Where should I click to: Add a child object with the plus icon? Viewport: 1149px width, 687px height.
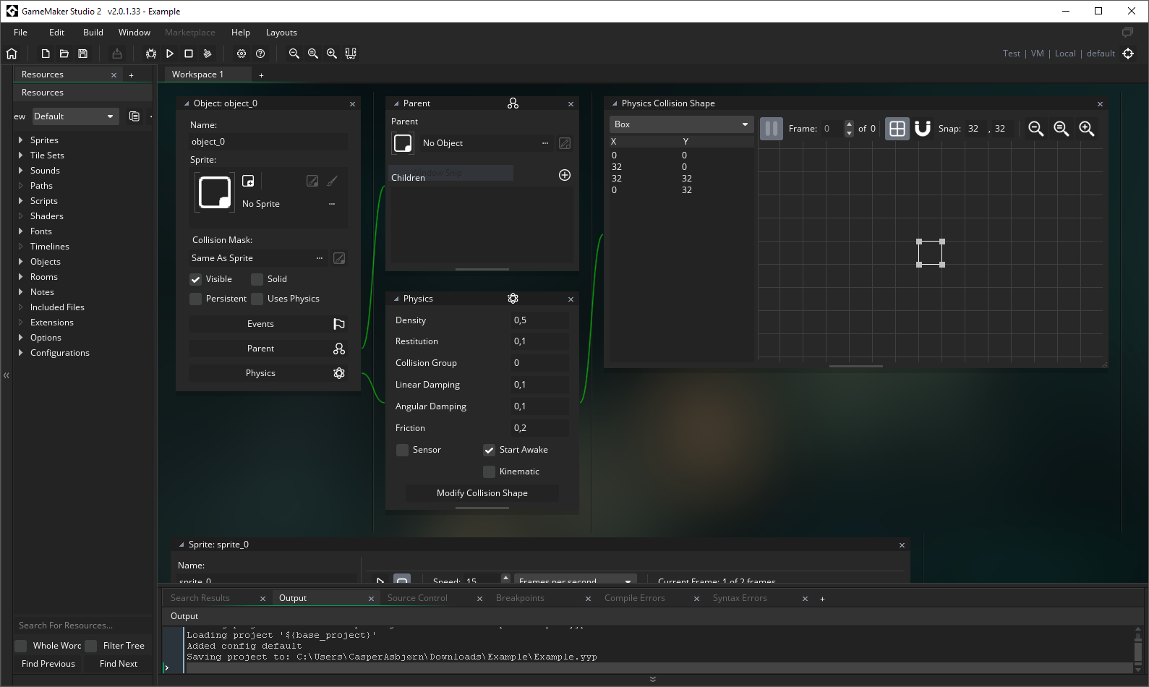(565, 175)
